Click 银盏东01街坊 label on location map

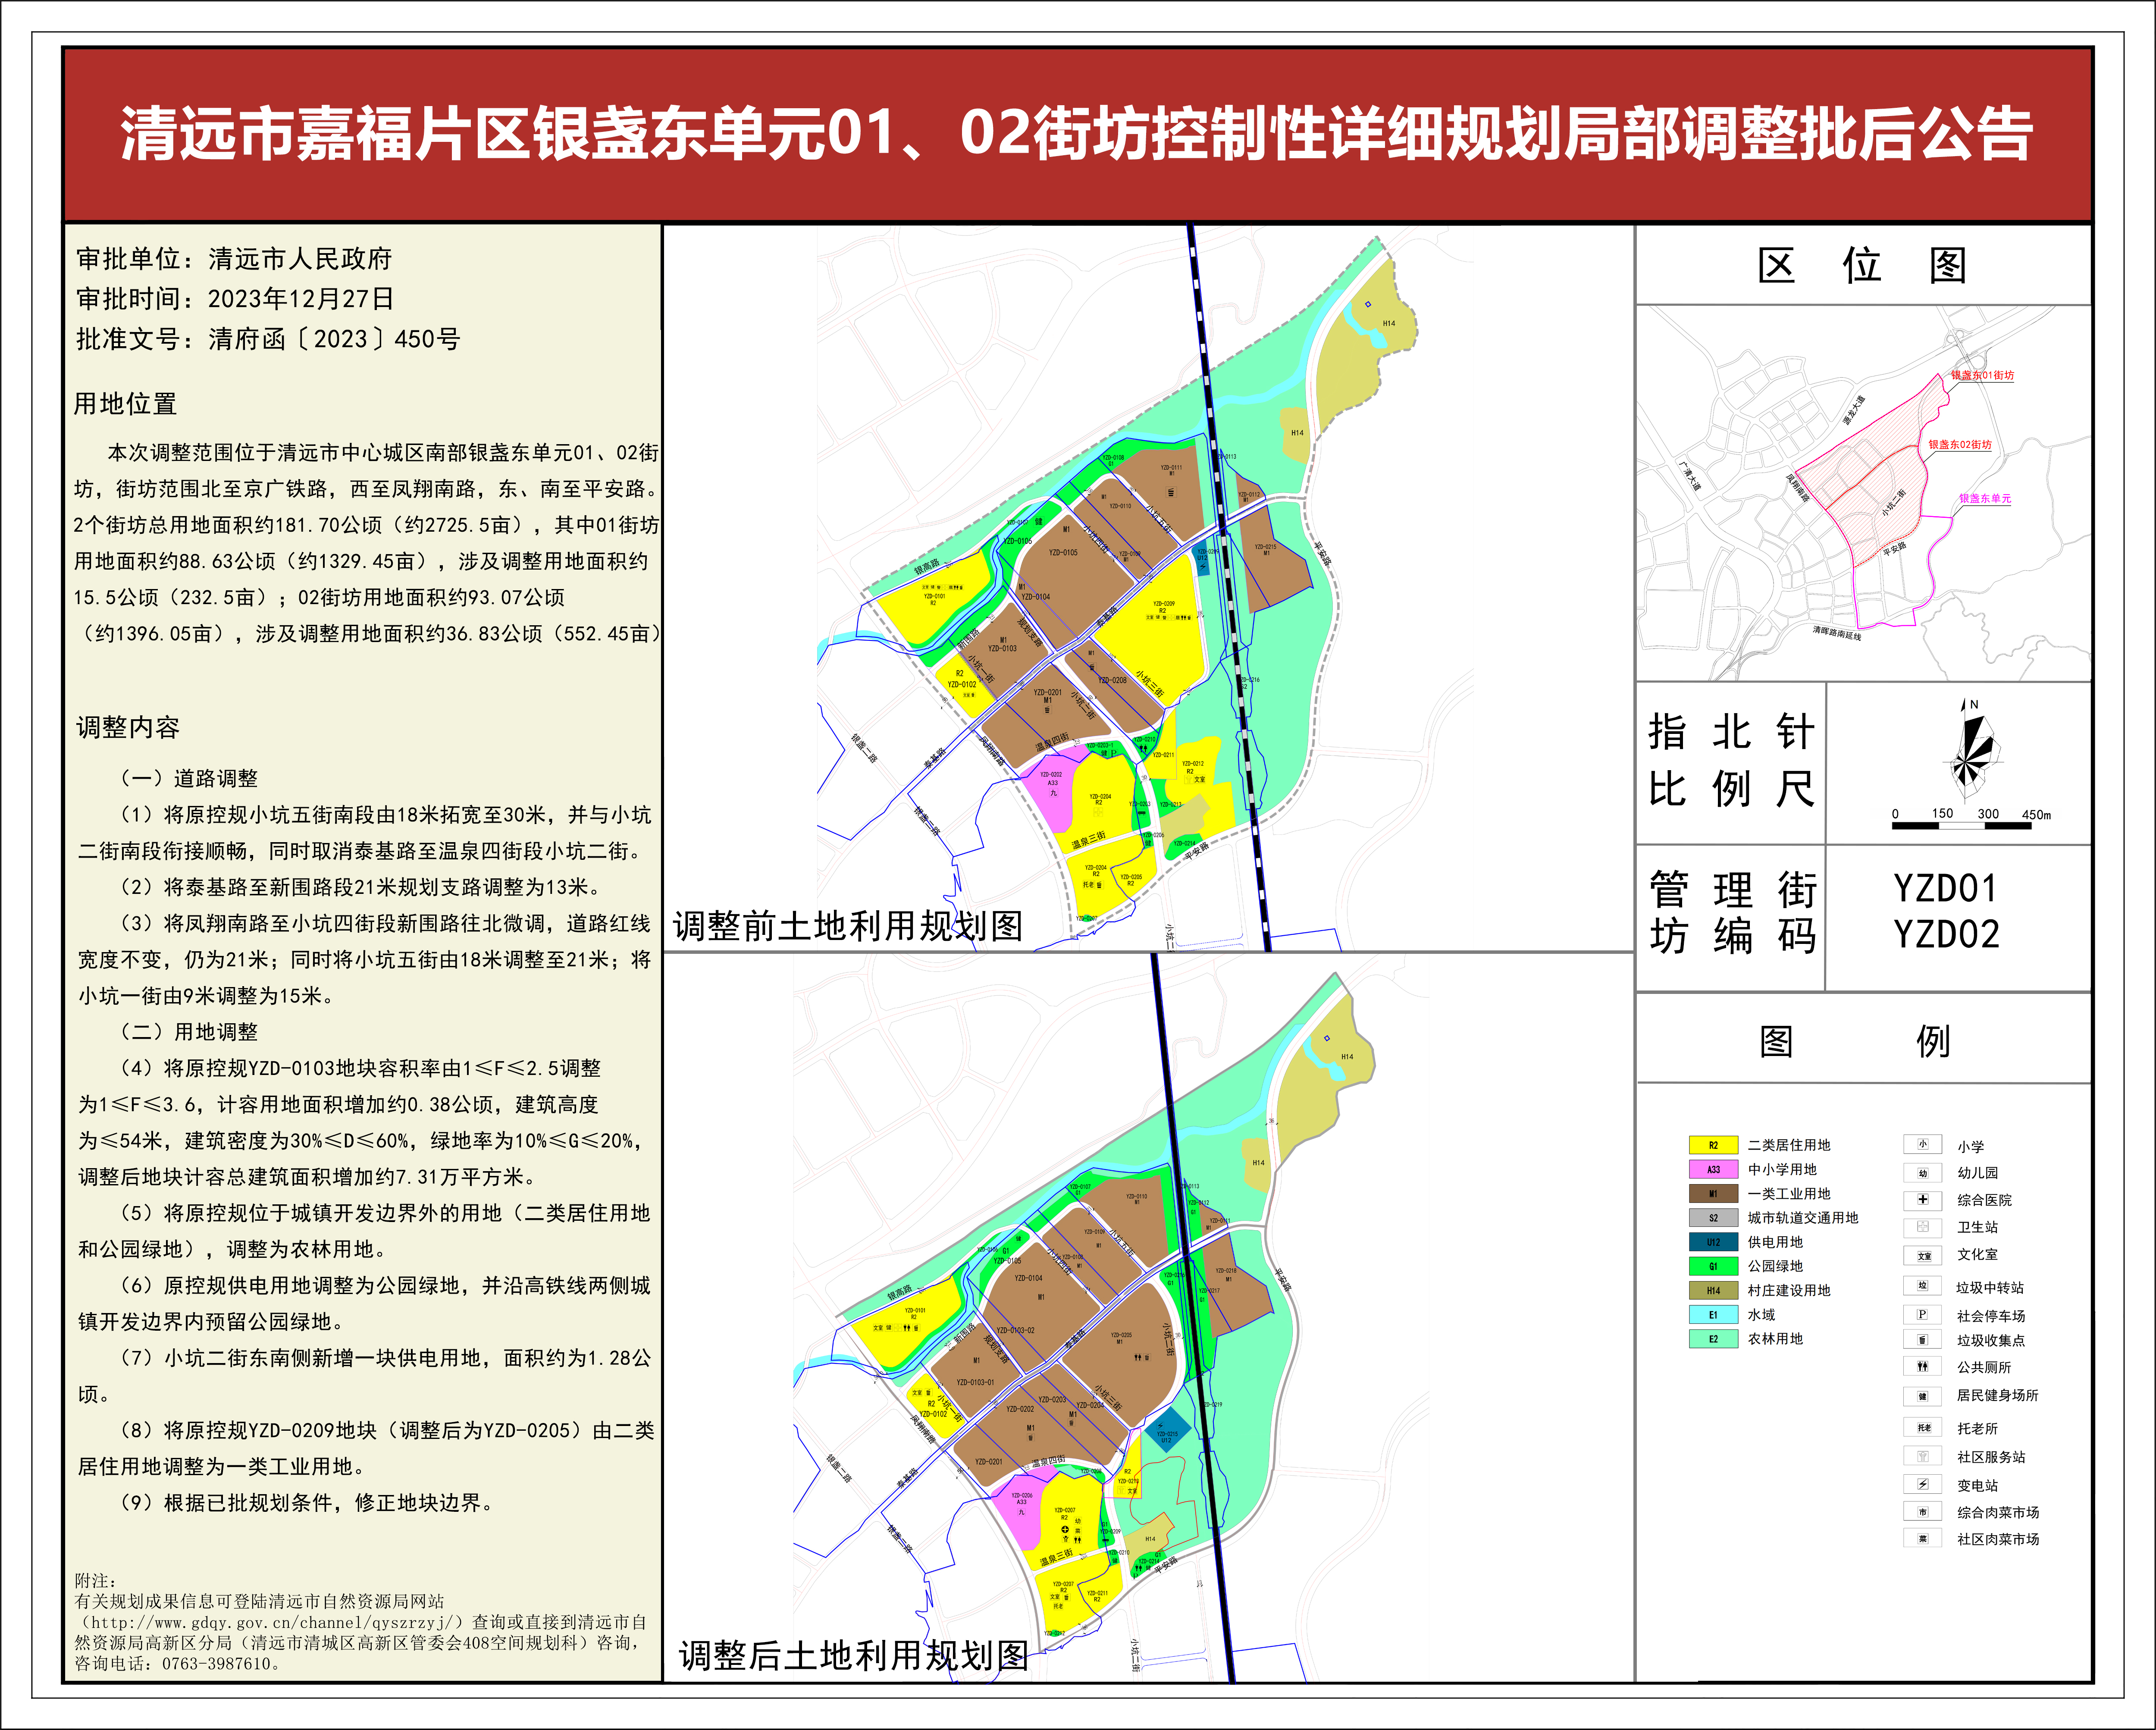point(1983,375)
